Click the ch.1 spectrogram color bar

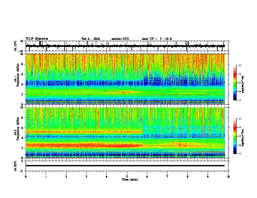[235, 83]
